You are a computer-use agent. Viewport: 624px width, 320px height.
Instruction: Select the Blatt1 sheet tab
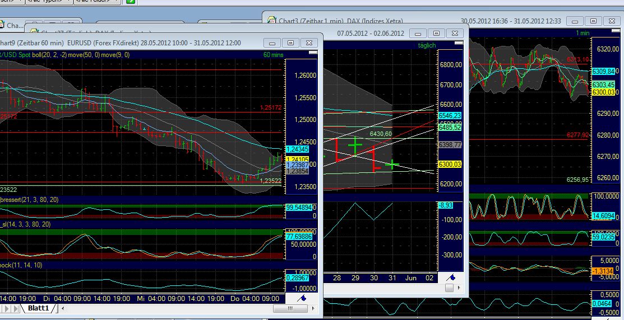tap(39, 308)
